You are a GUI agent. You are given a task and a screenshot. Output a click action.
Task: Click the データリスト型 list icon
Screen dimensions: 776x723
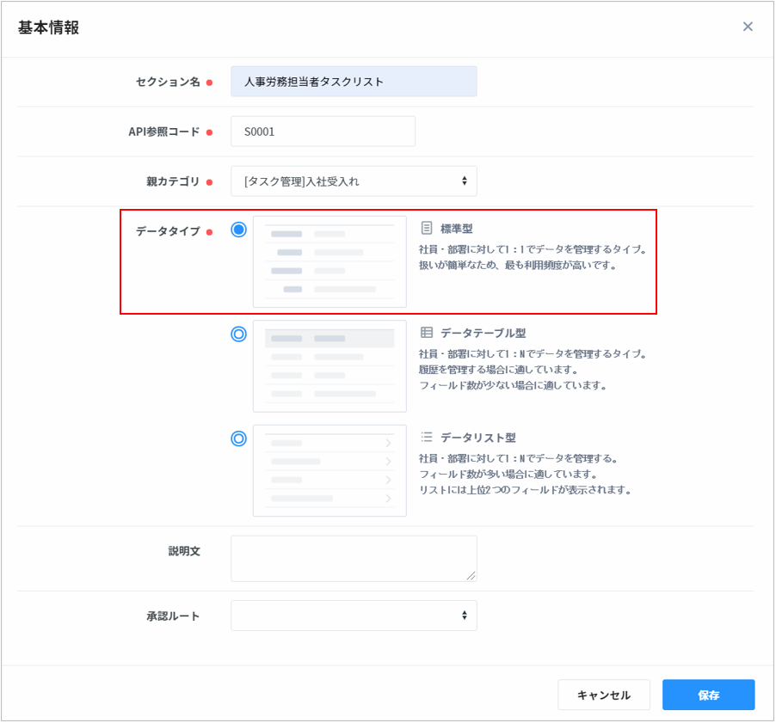[x=426, y=437]
